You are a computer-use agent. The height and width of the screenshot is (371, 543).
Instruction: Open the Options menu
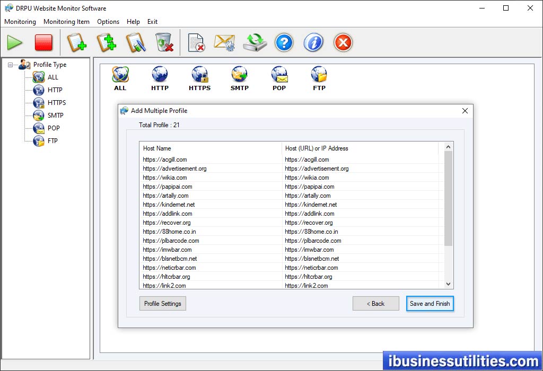tap(108, 21)
